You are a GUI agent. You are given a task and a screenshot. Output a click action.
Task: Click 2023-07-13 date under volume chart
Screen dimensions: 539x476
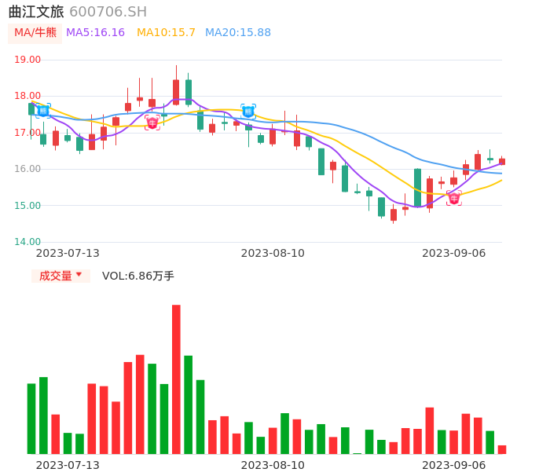pyautogui.click(x=68, y=465)
